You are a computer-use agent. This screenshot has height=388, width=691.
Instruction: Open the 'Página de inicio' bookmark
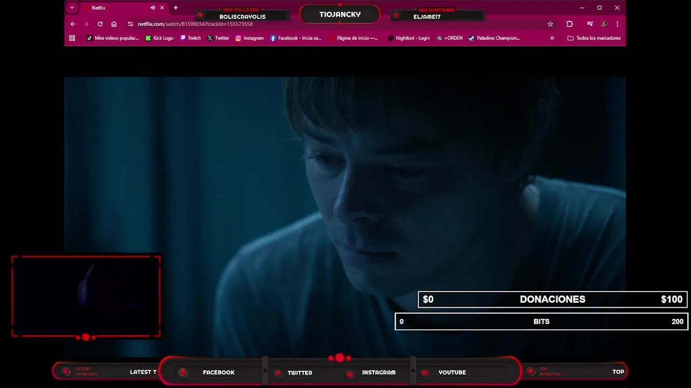tap(354, 38)
